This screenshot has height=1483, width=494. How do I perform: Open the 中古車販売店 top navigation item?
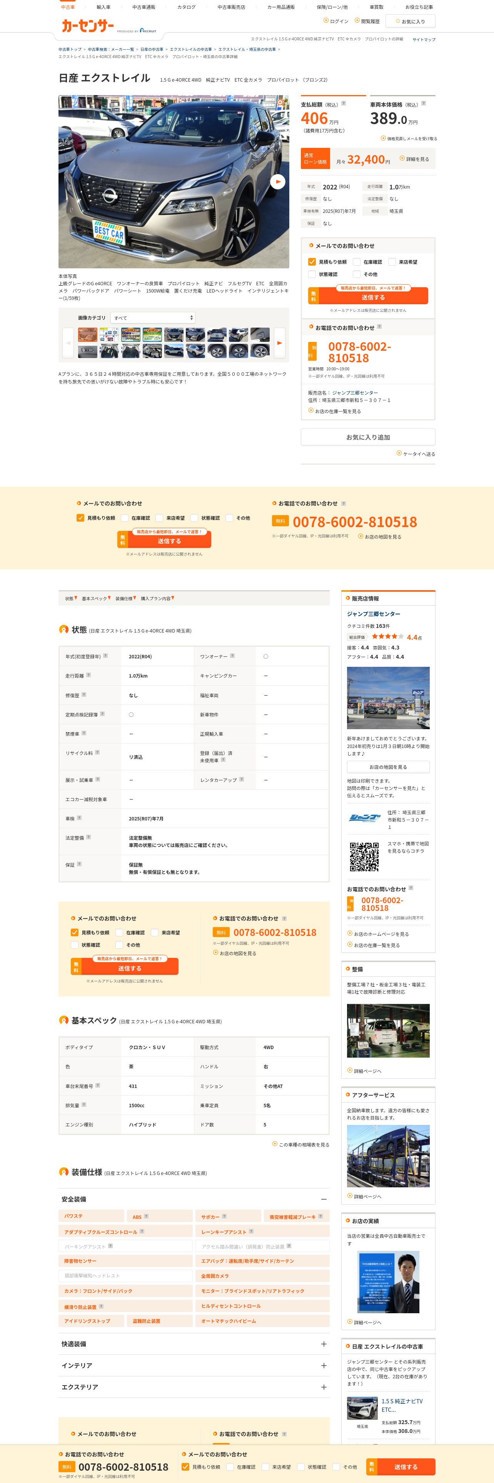coord(231,7)
